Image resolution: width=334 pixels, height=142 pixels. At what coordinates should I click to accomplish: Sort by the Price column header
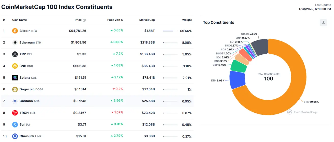click(x=78, y=20)
